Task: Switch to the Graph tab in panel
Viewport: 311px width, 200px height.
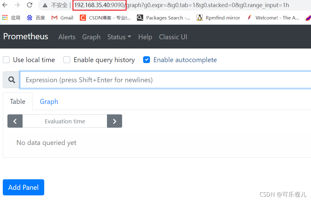Action: click(x=49, y=101)
